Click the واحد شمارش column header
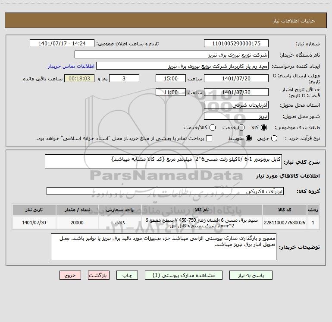Image resolution: width=332 pixels, height=322 pixels. coord(120,210)
